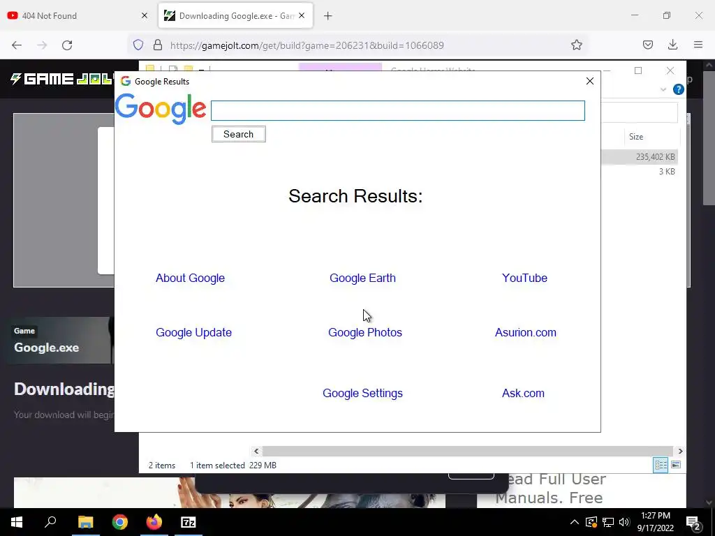Go back in Firefox

click(17, 45)
